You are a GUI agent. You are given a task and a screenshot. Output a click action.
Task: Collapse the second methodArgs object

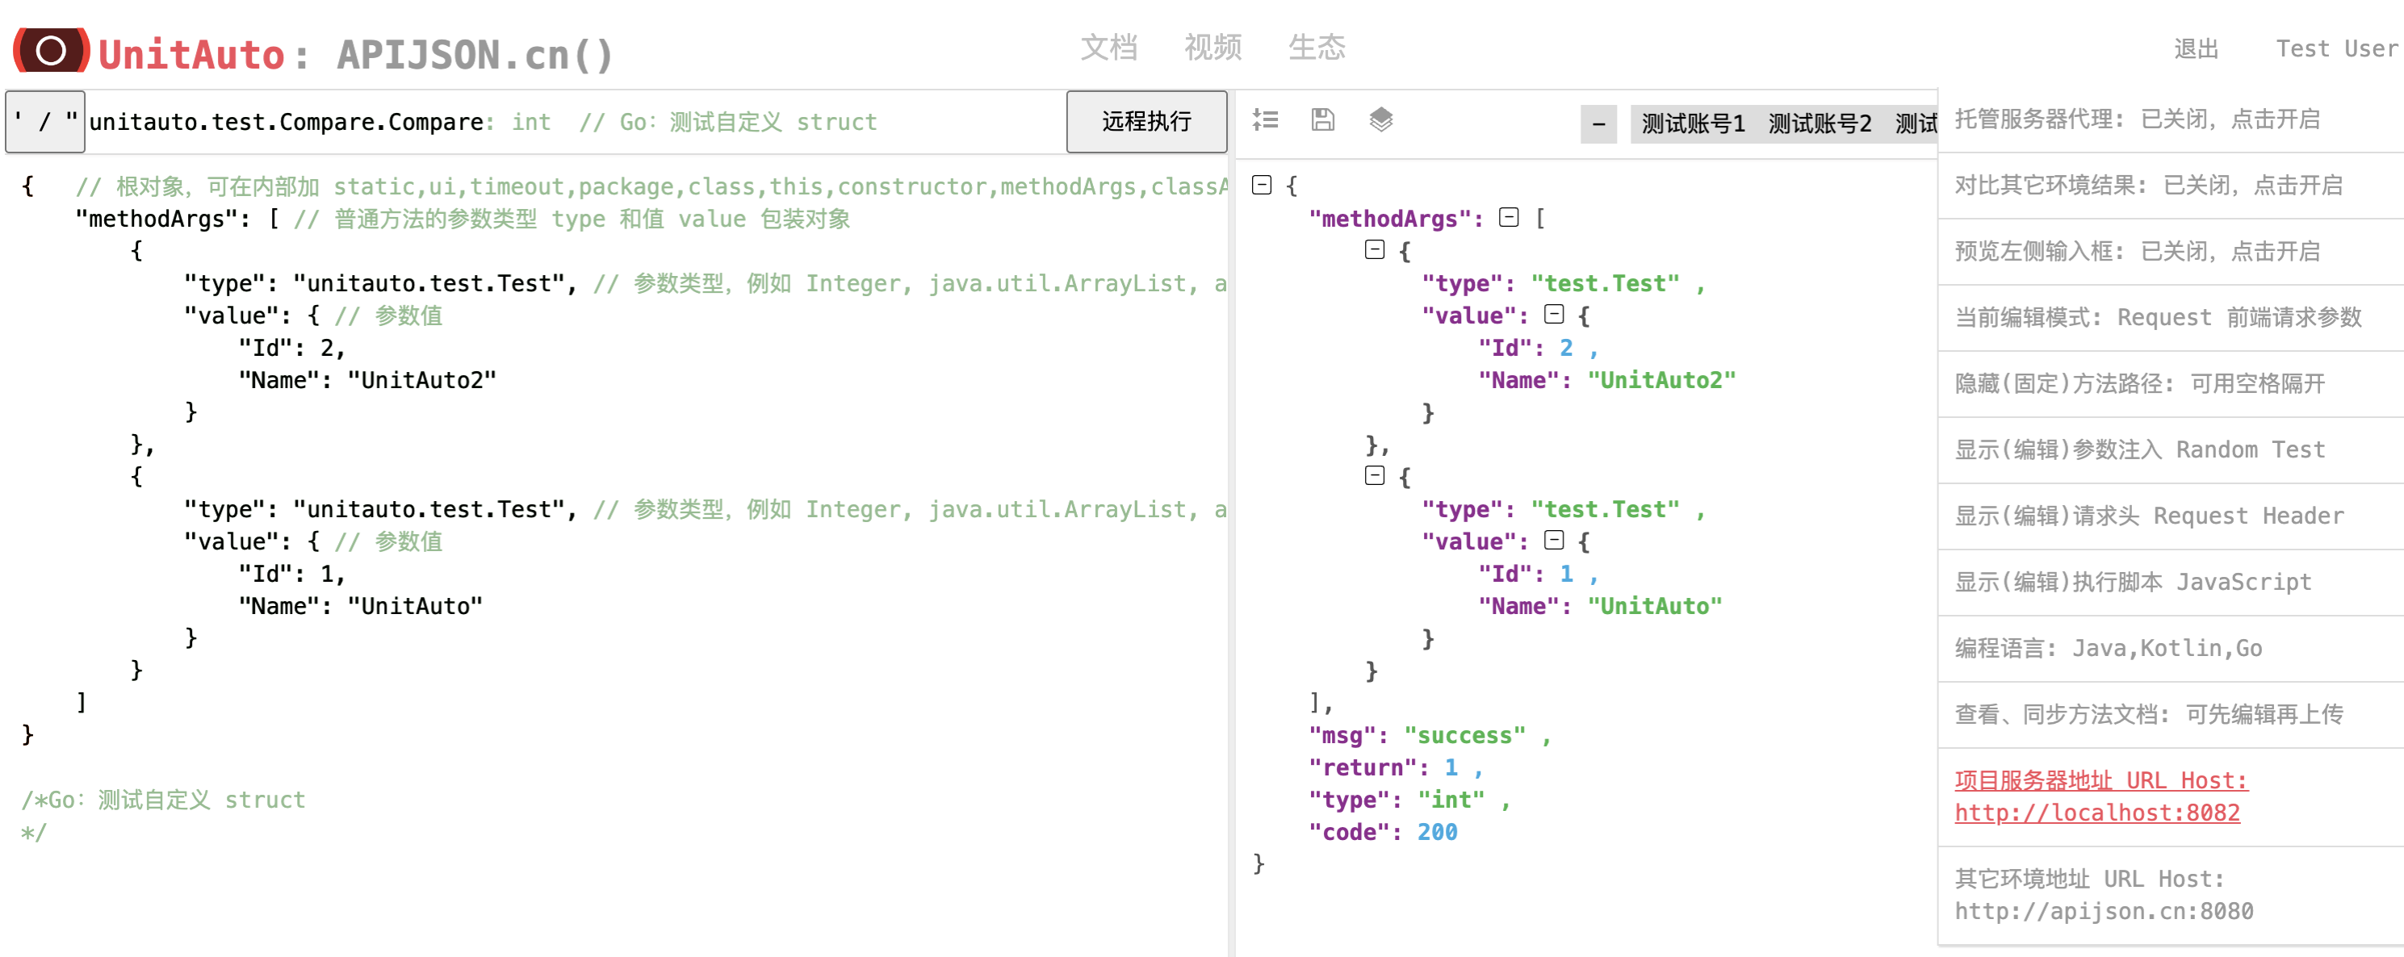point(1375,476)
